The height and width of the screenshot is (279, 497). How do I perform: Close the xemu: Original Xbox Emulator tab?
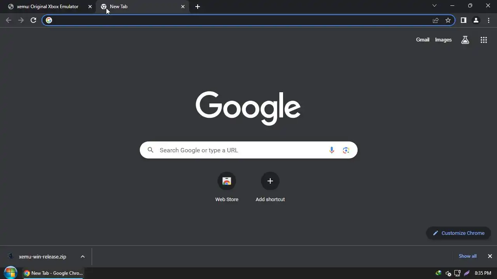point(90,7)
